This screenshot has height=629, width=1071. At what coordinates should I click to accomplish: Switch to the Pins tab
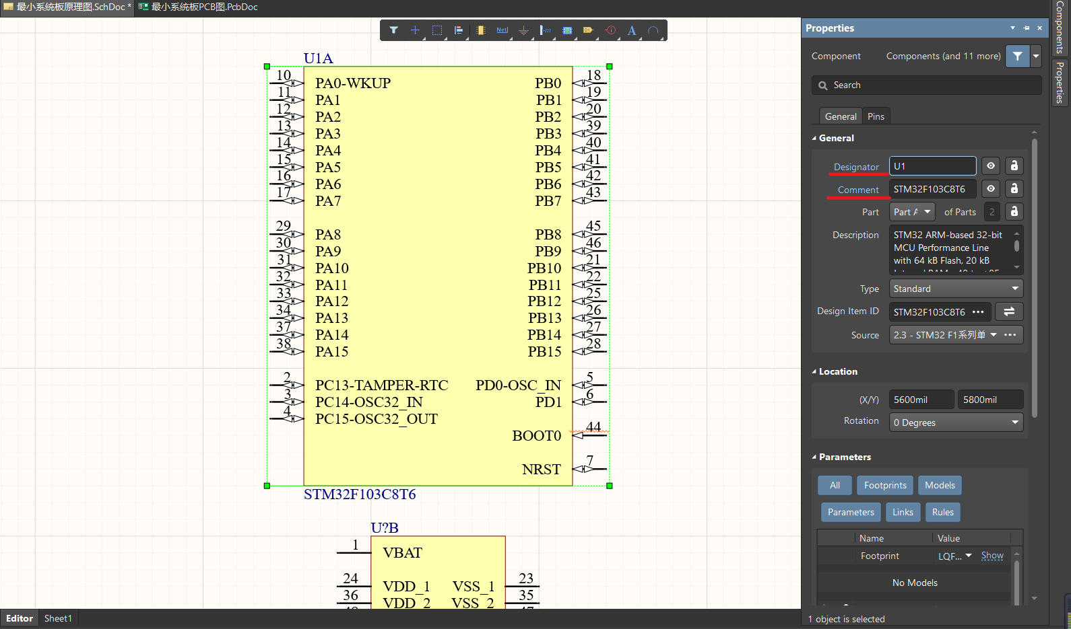[876, 116]
